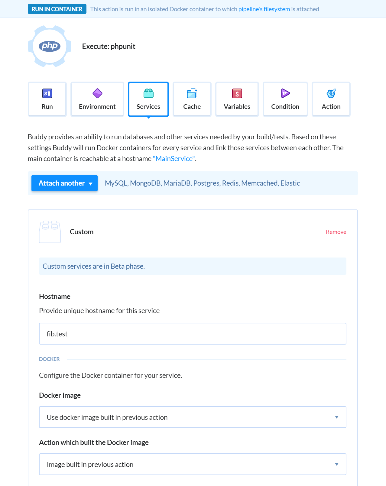Screen dimensions: 386x486
Task: Open the Attach another dropdown button
Action: [x=64, y=183]
